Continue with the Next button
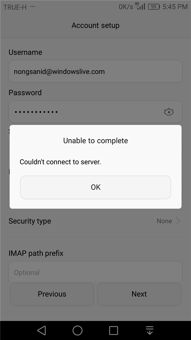 [x=139, y=294]
